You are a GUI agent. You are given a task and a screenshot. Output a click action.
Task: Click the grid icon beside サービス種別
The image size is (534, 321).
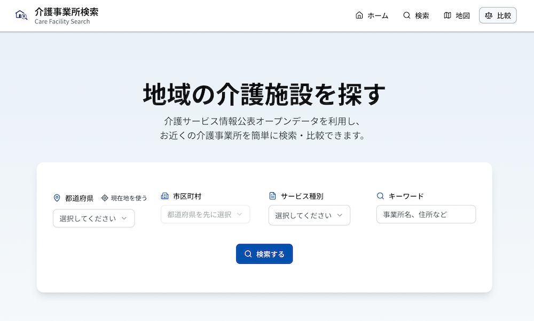272,195
